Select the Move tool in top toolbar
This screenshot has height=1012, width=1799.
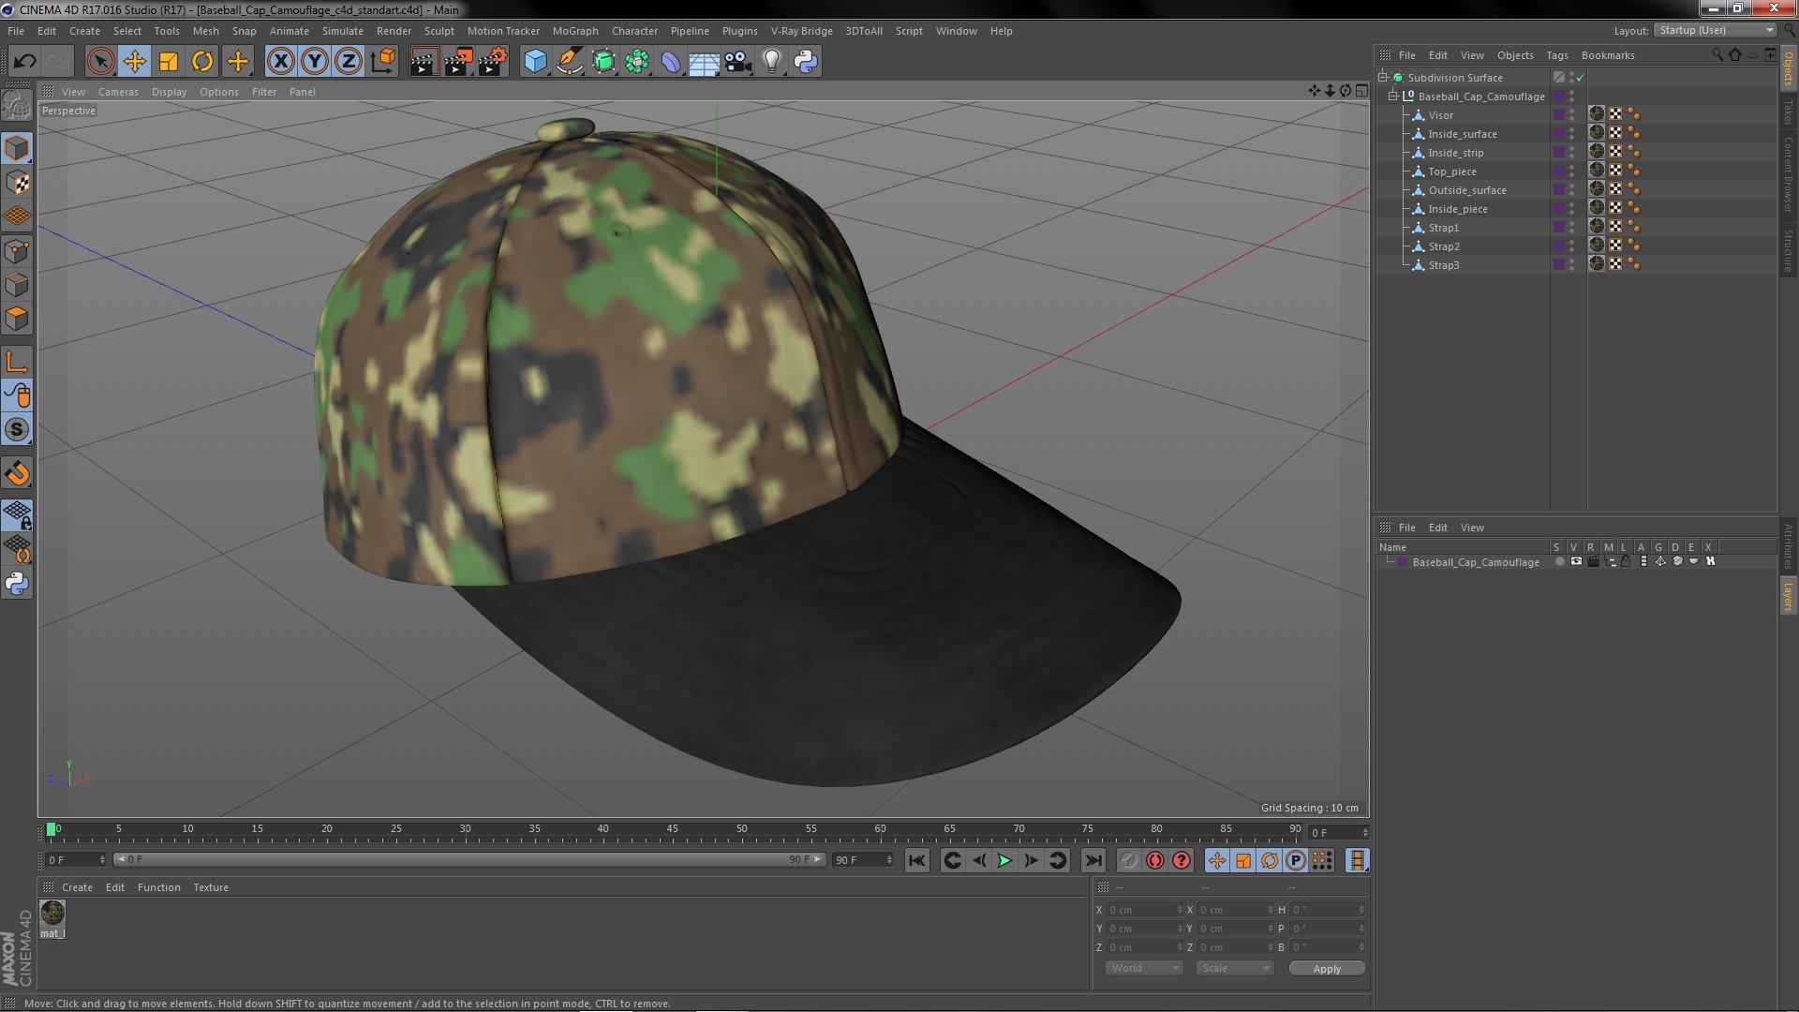[134, 62]
